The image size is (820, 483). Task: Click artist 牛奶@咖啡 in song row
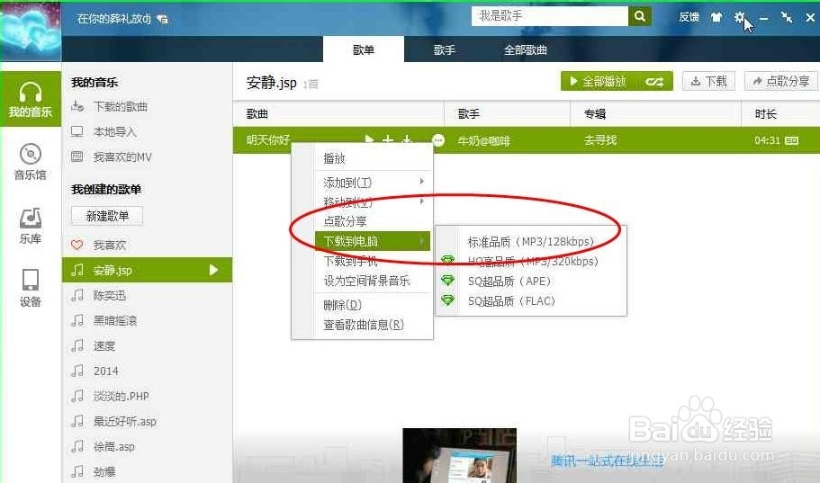click(x=484, y=140)
